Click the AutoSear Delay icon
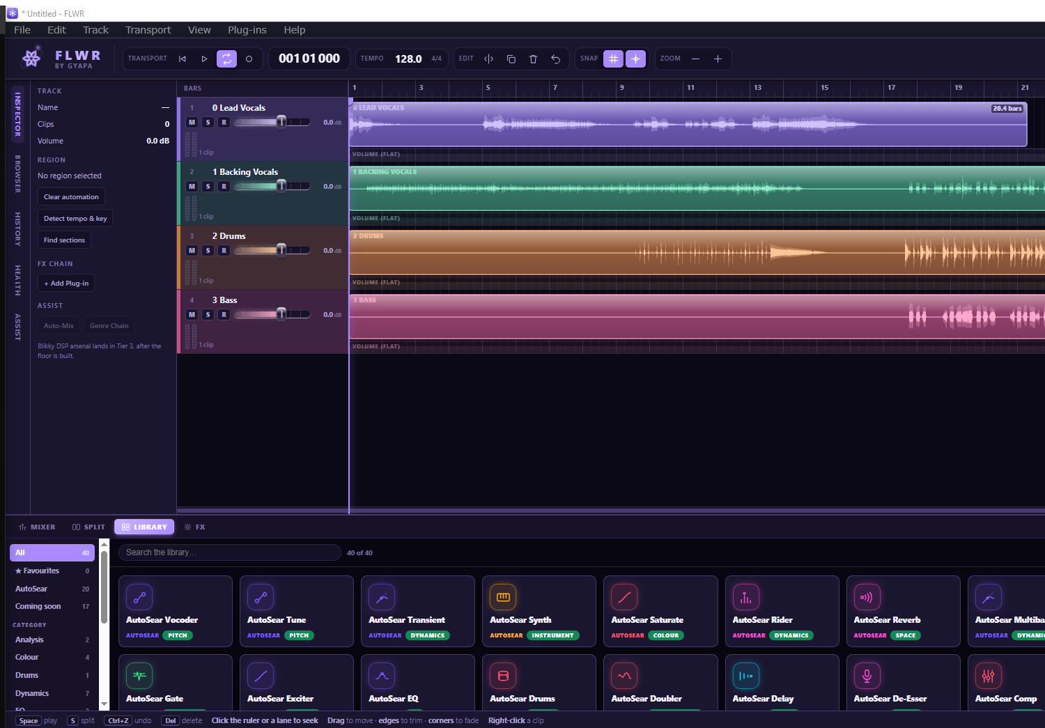1045x728 pixels. [745, 676]
